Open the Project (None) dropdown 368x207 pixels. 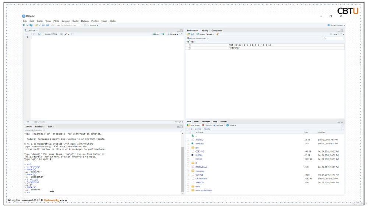pyautogui.click(x=336, y=25)
